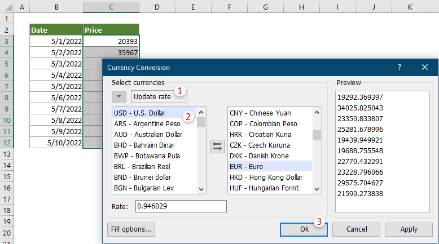The width and height of the screenshot is (439, 244).
Task: Close the Currency Conversion dialog
Action: (425, 67)
